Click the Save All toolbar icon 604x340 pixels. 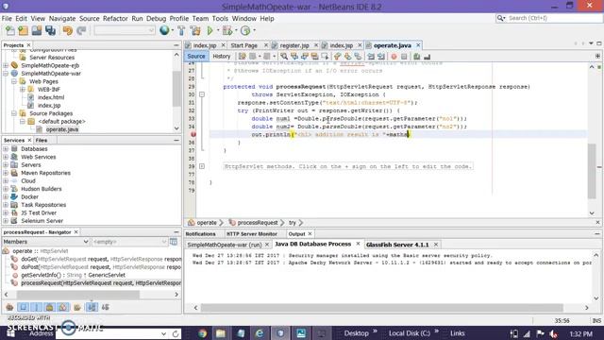(x=50, y=30)
